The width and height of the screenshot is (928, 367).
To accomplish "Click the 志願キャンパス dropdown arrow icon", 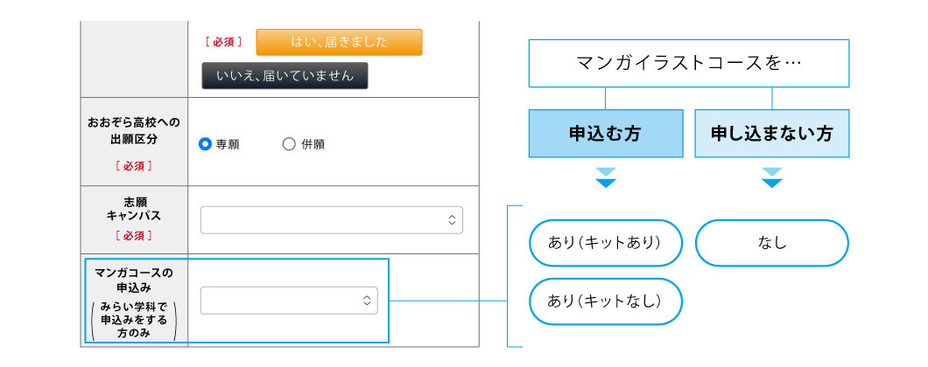I will click(452, 220).
